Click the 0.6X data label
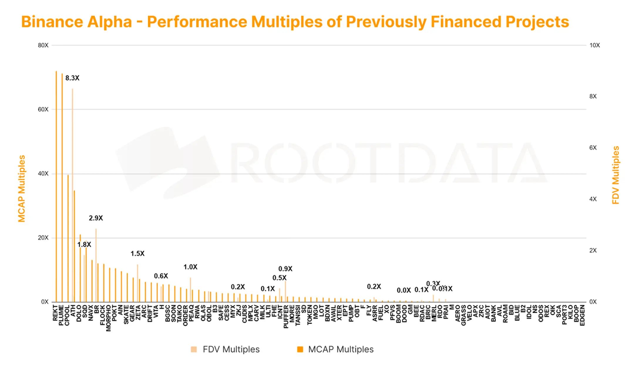 tap(161, 276)
